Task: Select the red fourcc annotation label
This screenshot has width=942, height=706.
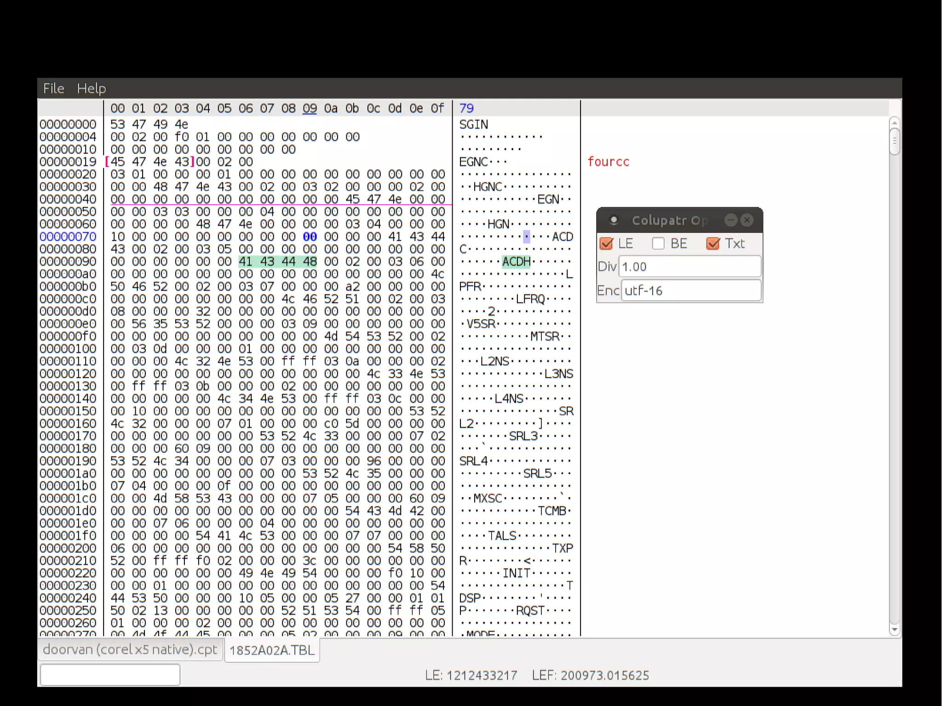Action: (x=608, y=162)
